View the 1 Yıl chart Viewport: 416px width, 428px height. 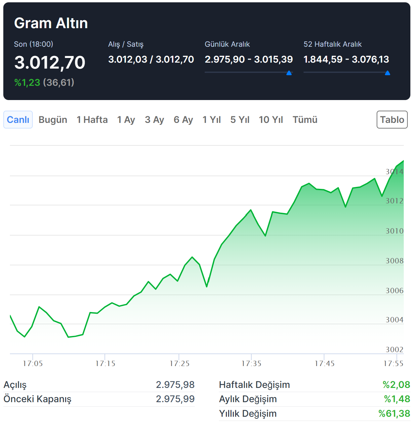click(x=212, y=120)
